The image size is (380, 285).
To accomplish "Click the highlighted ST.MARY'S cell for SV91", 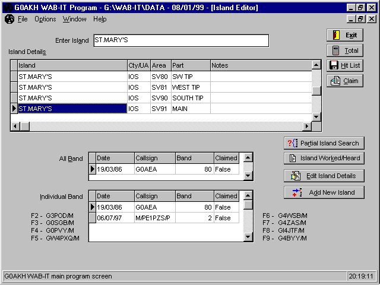I will pyautogui.click(x=72, y=109).
